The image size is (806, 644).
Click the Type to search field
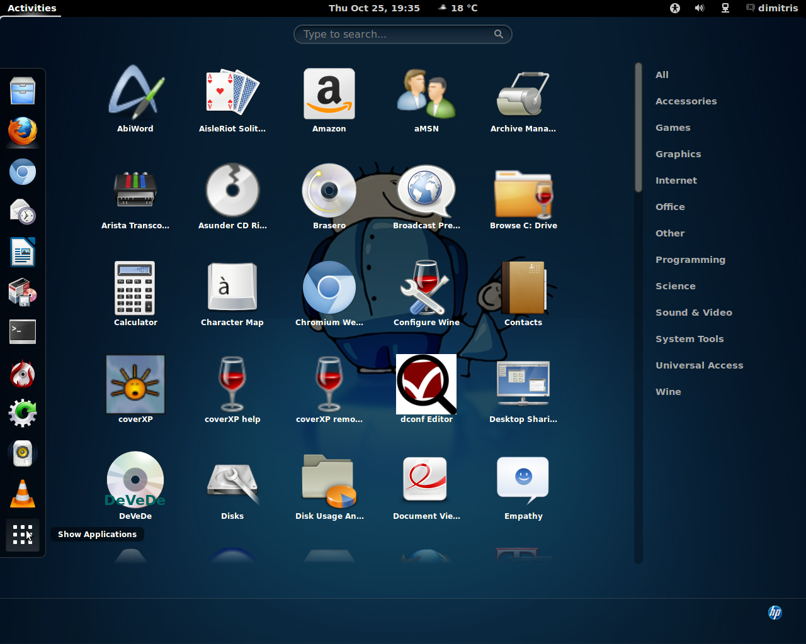397,35
